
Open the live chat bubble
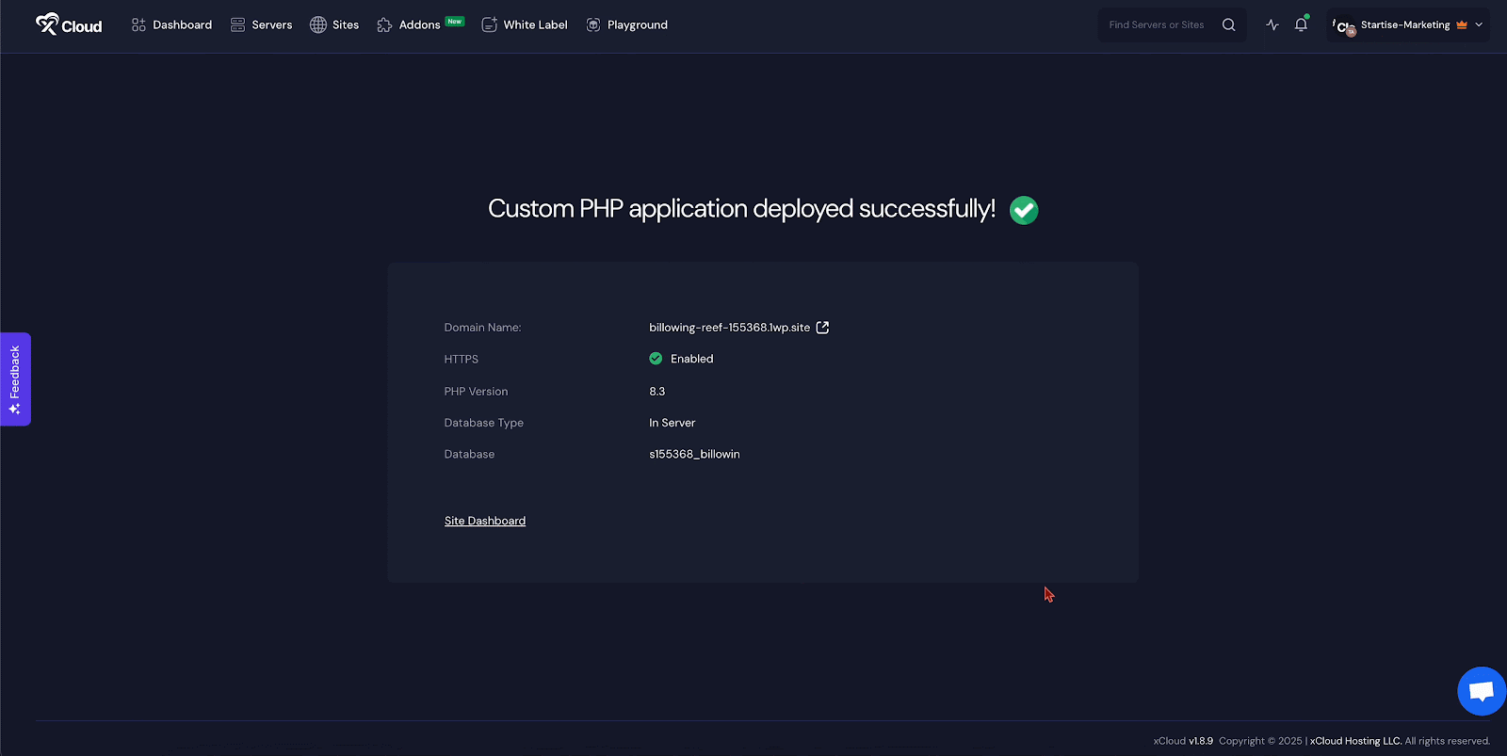[1482, 691]
